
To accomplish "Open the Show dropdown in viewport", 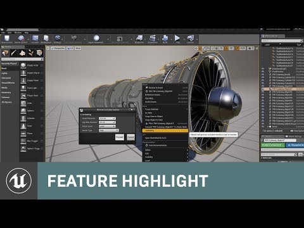I will (x=78, y=48).
